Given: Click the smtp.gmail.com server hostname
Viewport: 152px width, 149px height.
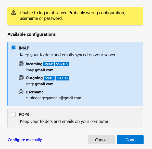Looking at the screenshot, I should [40, 84].
